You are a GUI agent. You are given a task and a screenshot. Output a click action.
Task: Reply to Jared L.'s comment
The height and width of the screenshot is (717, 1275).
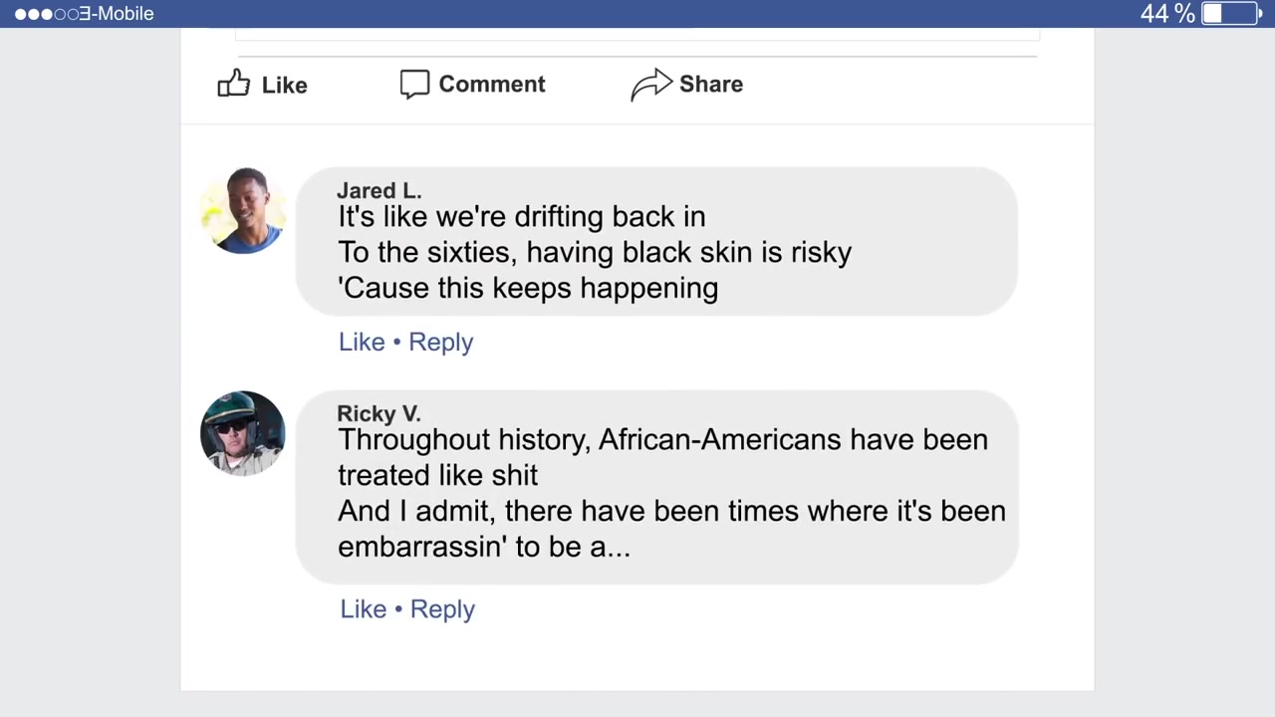click(440, 342)
